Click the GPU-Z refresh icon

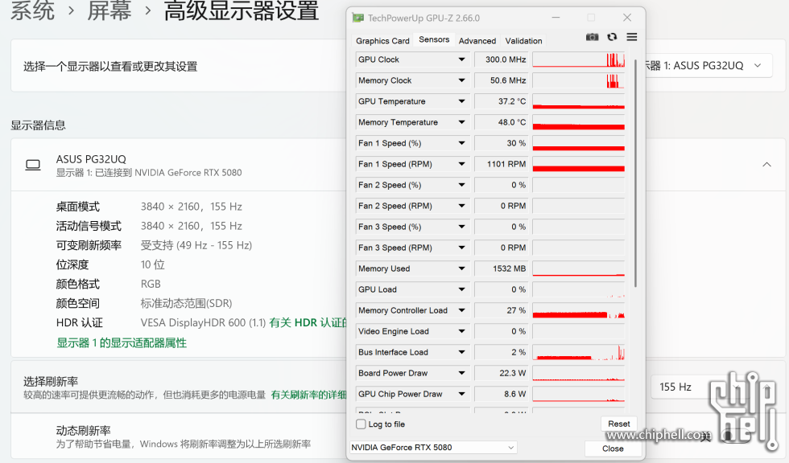coord(612,37)
